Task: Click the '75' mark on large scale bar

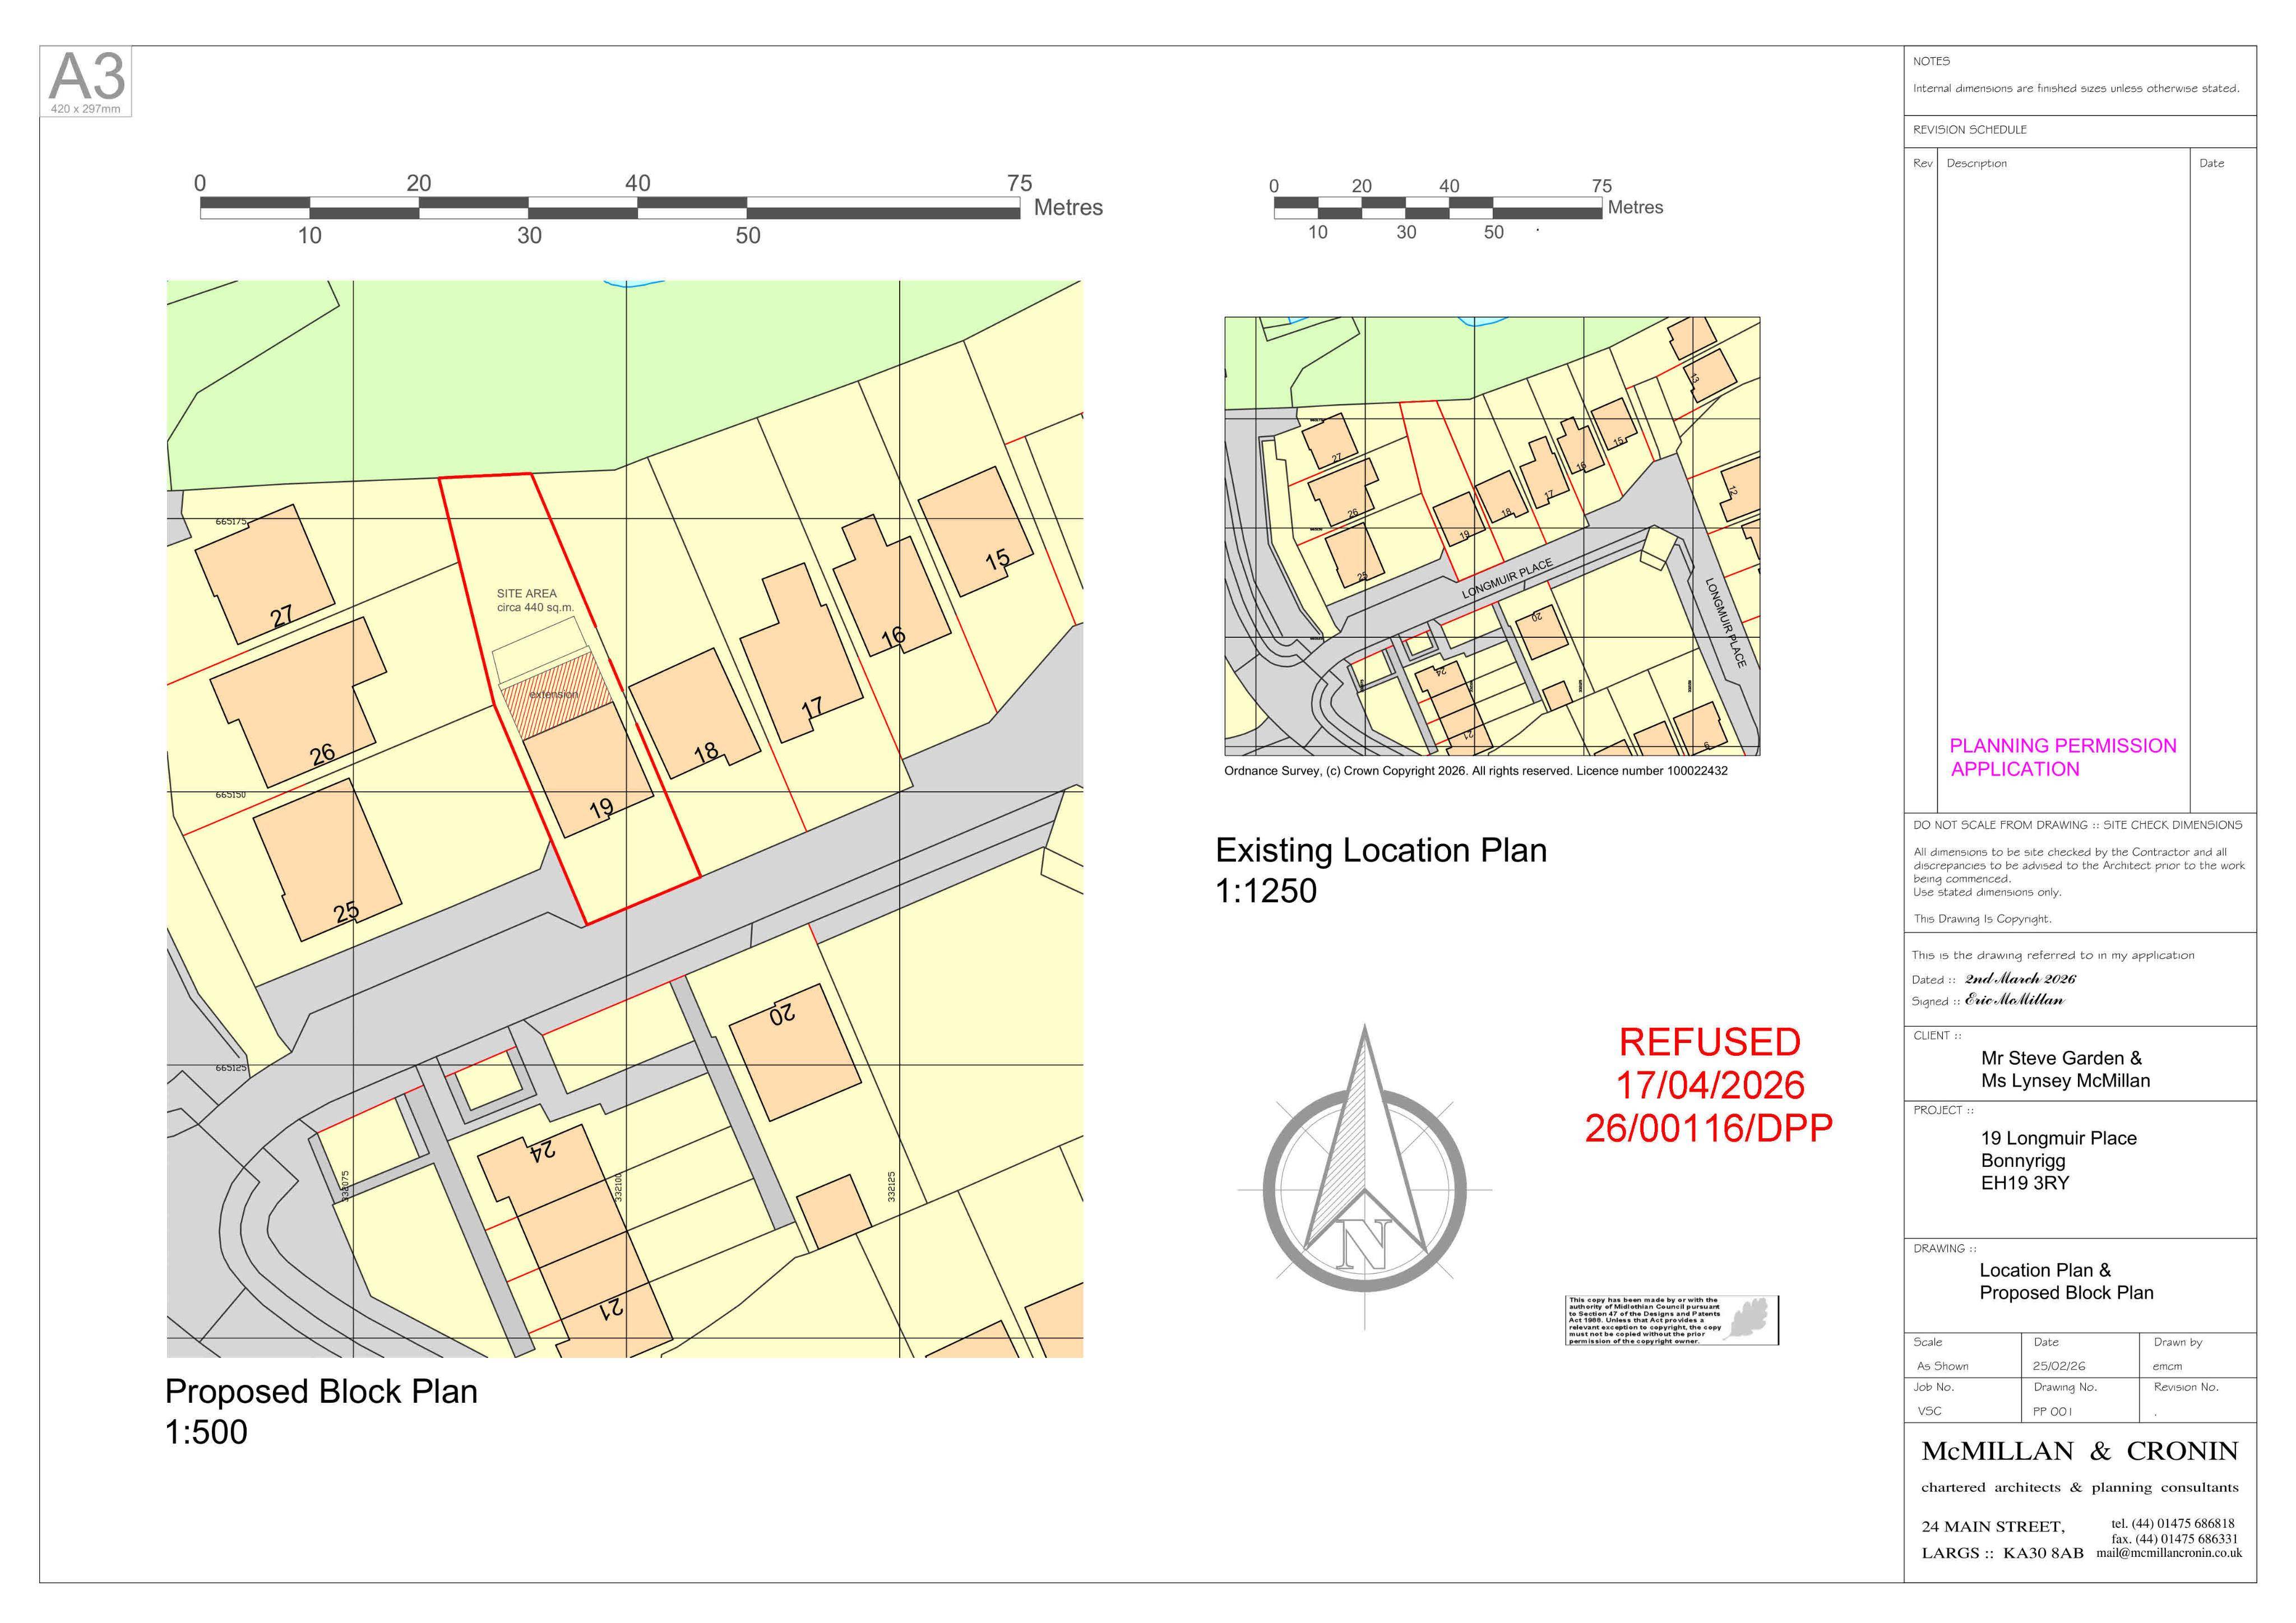Action: click(x=1019, y=183)
